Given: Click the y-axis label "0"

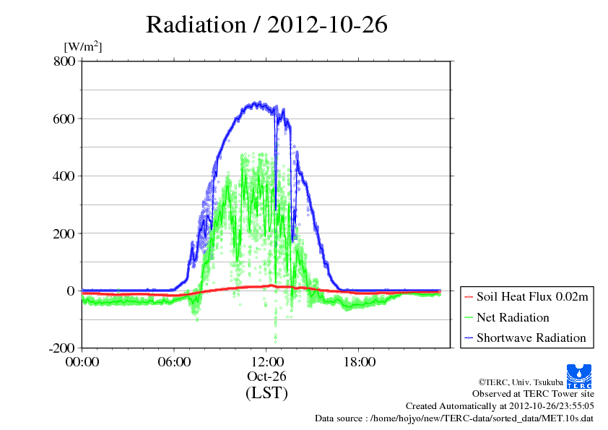Looking at the screenshot, I should pyautogui.click(x=71, y=291).
